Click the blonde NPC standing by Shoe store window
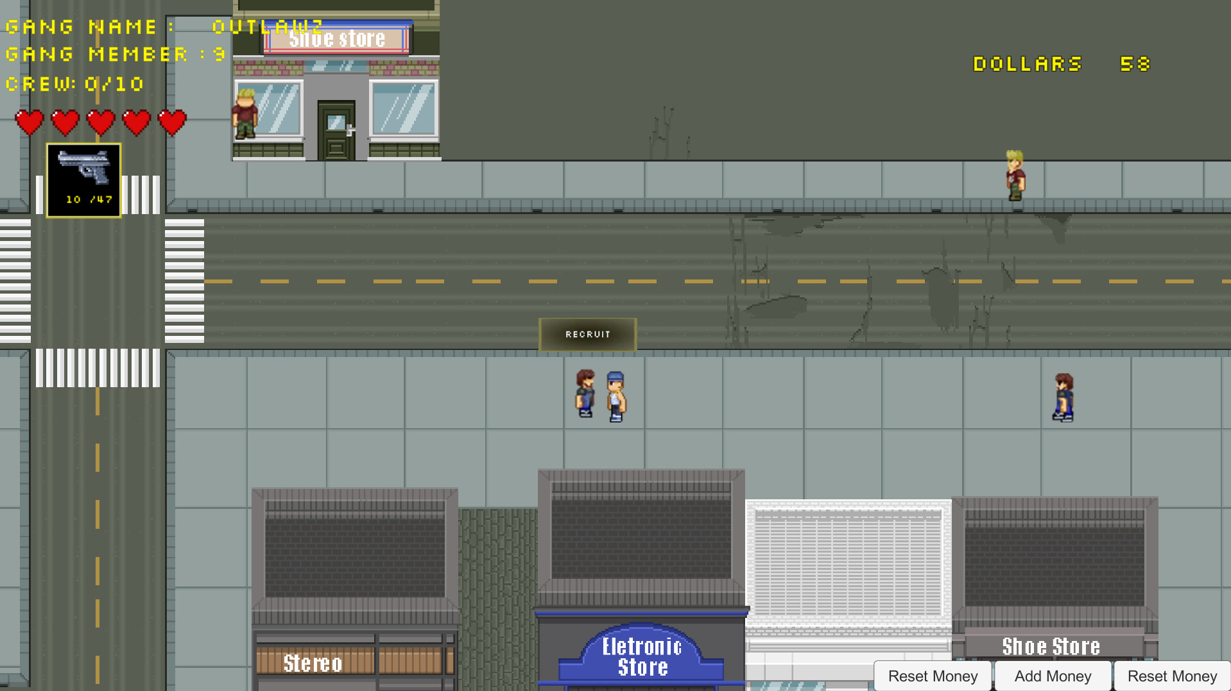1231x691 pixels. (245, 114)
